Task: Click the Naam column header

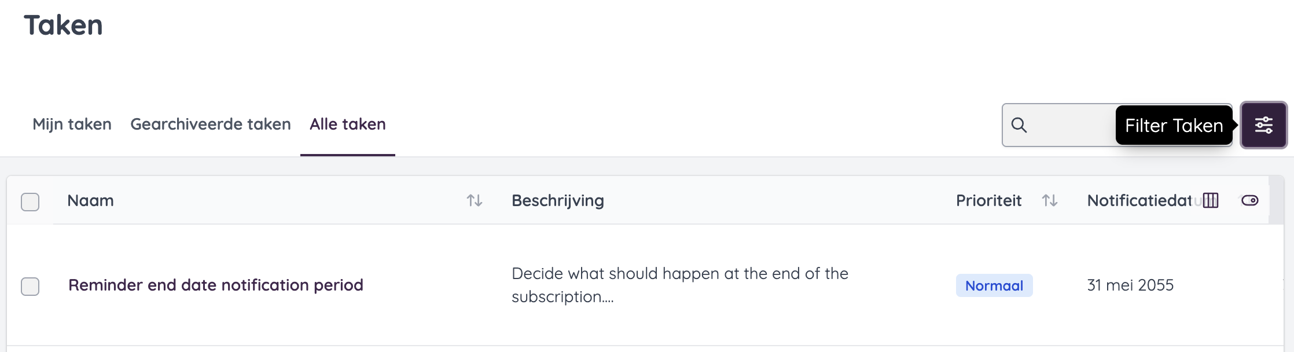Action: coord(91,200)
